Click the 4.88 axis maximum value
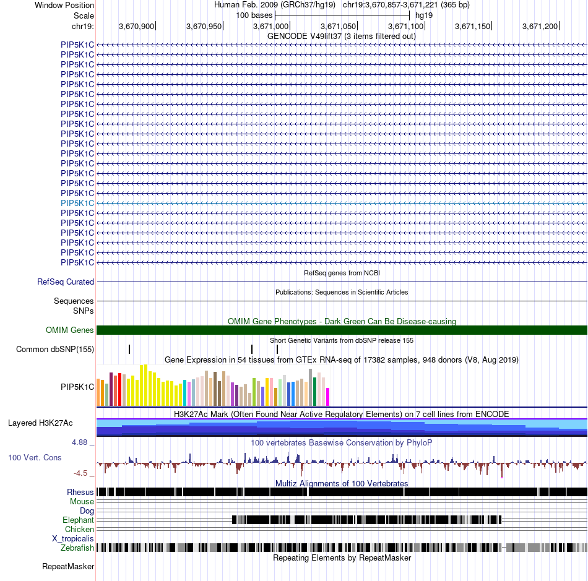 coord(80,442)
